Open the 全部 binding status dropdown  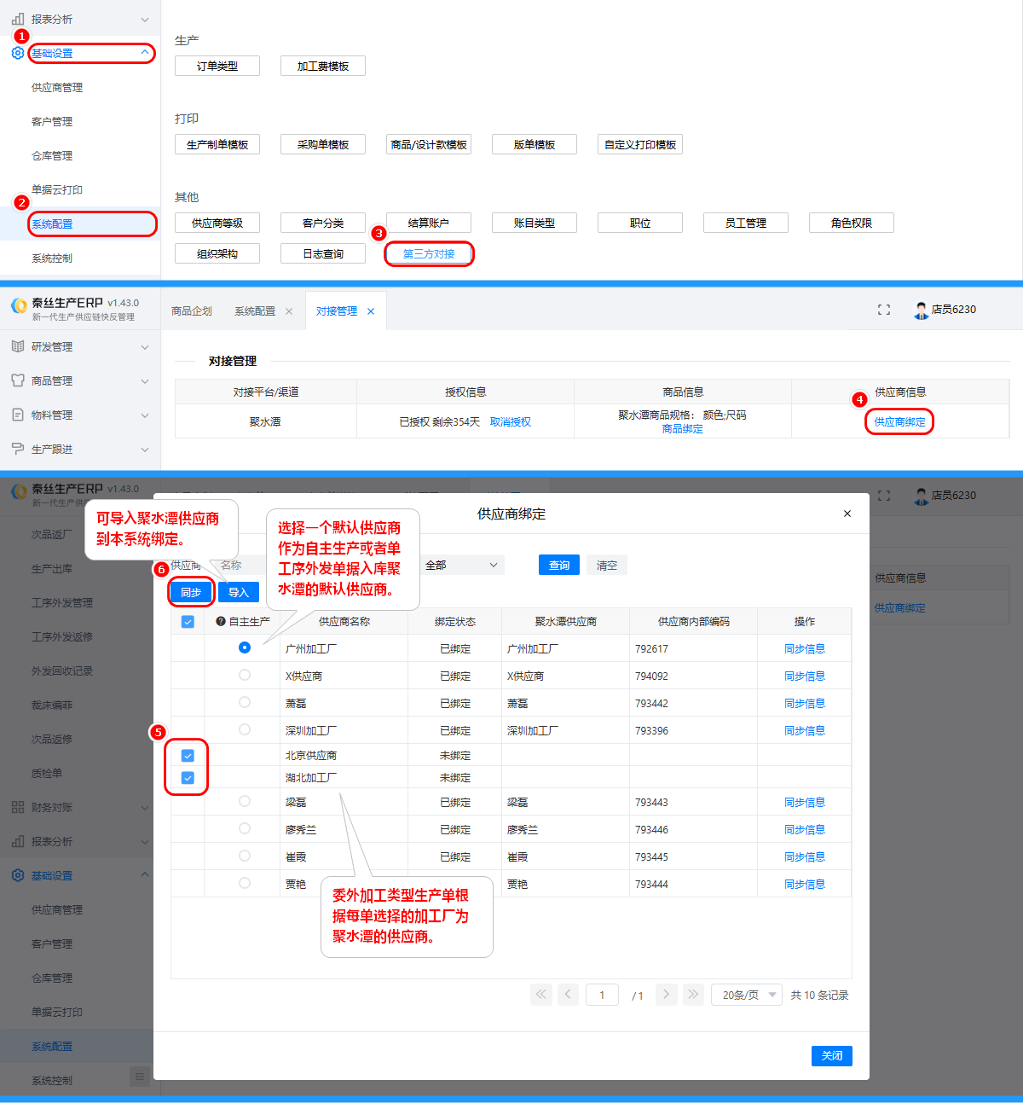461,565
